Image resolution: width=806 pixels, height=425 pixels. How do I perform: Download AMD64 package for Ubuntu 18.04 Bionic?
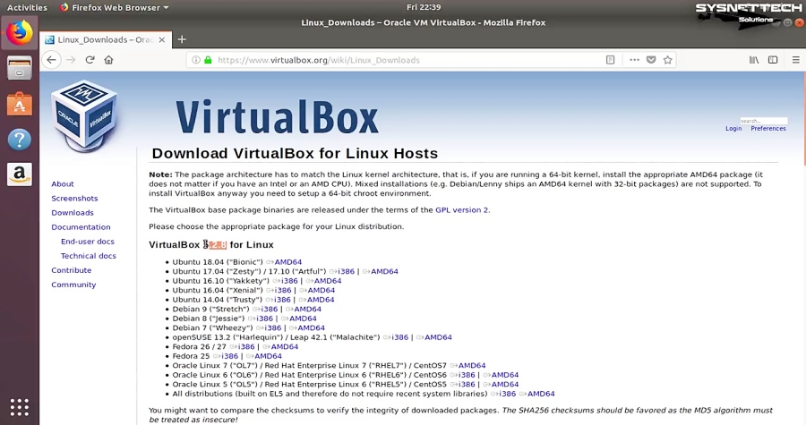287,262
